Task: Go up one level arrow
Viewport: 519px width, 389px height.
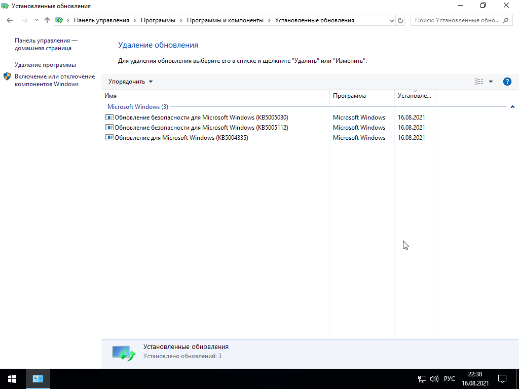Action: pos(47,20)
